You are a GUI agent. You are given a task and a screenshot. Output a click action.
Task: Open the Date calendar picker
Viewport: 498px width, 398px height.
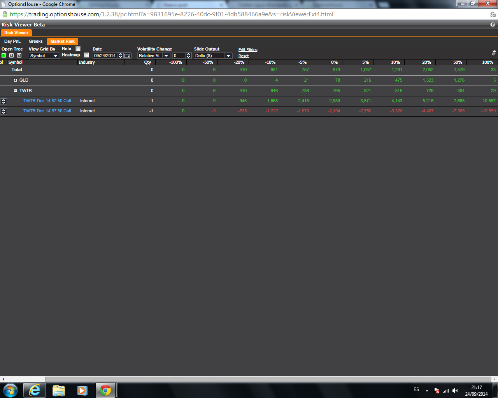tap(128, 56)
